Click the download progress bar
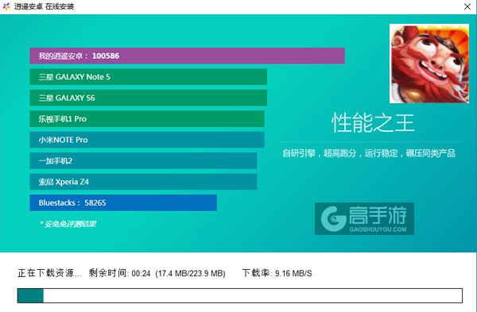 240,295
